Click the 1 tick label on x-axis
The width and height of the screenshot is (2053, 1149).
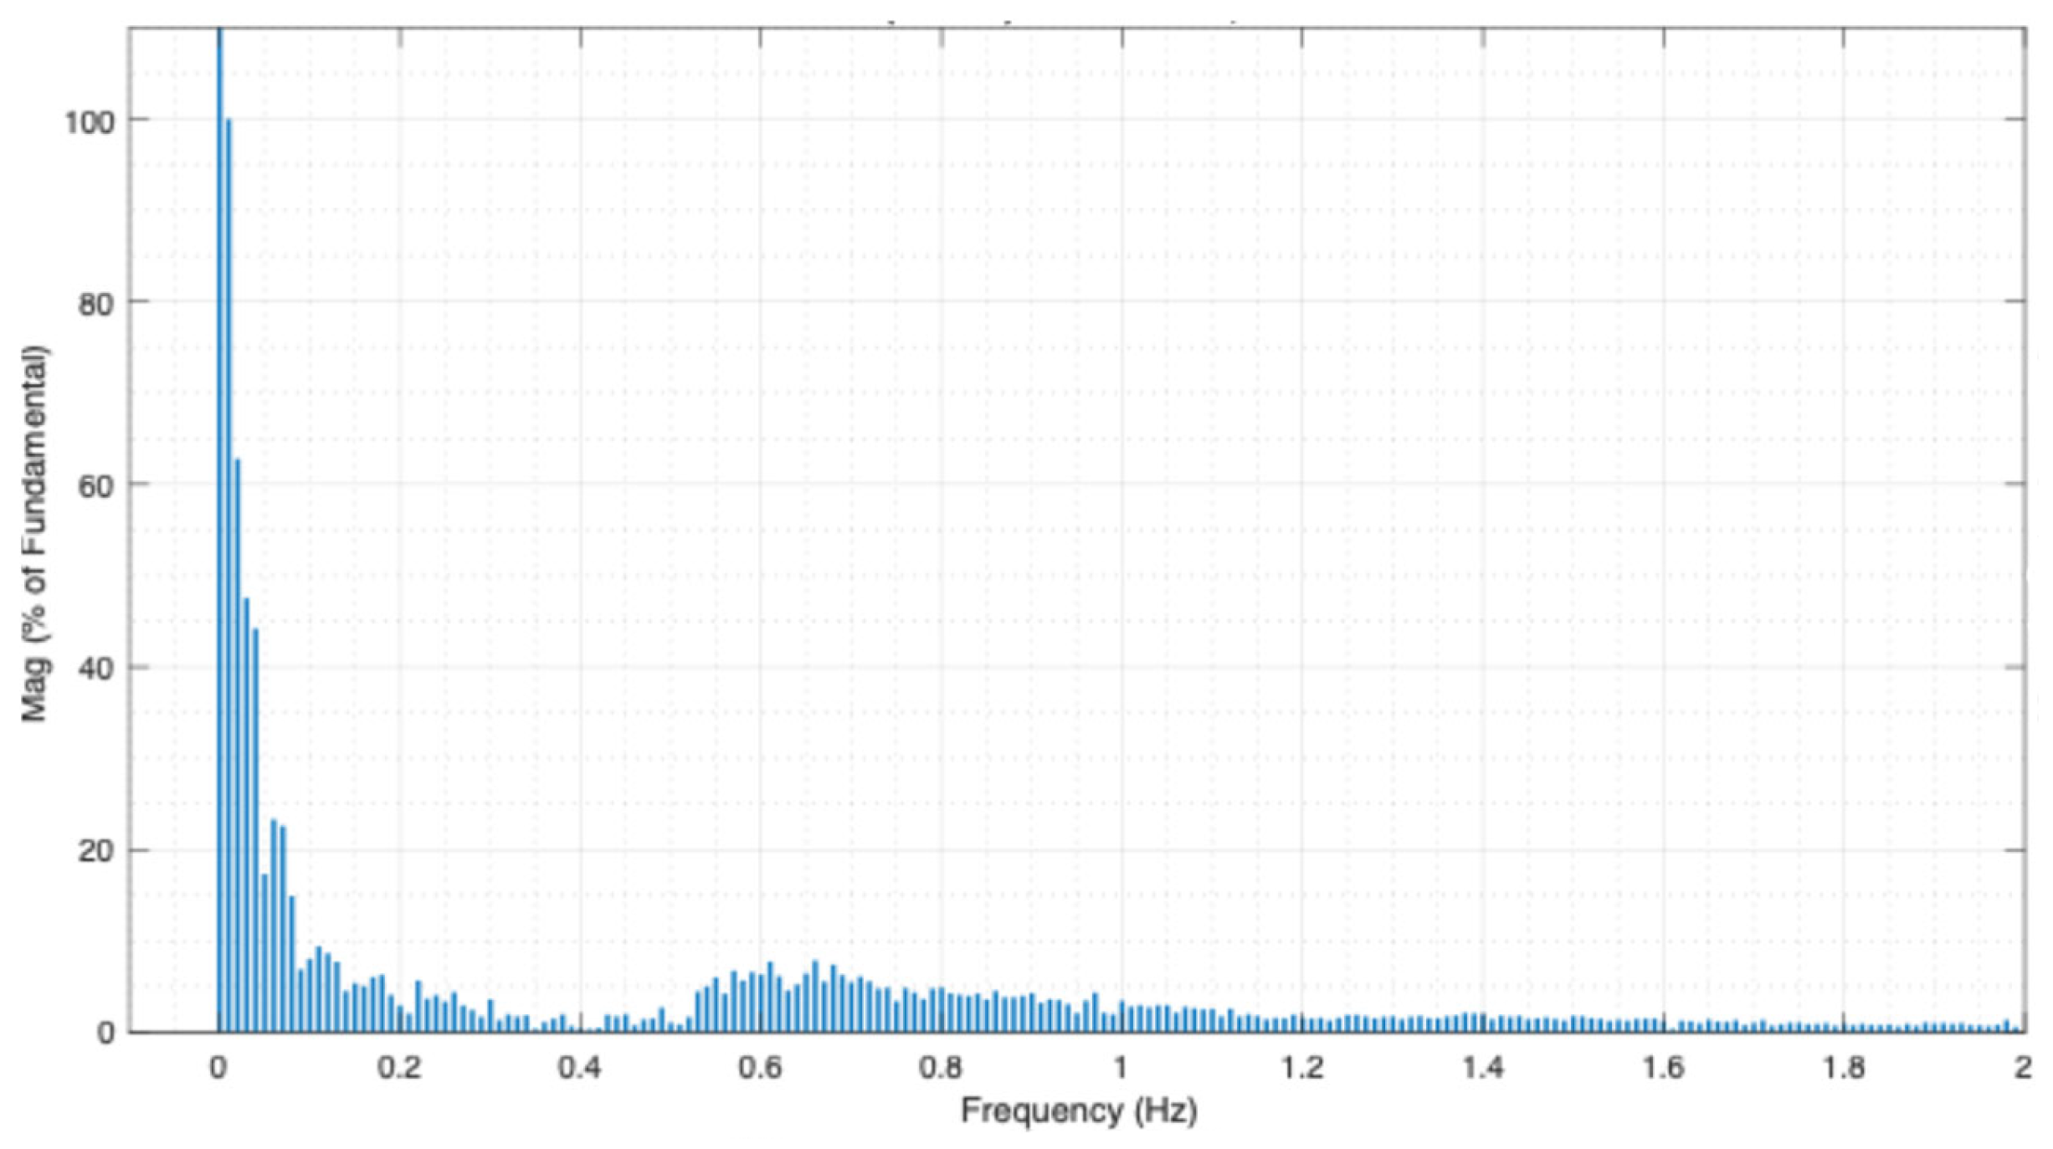click(x=1121, y=1068)
